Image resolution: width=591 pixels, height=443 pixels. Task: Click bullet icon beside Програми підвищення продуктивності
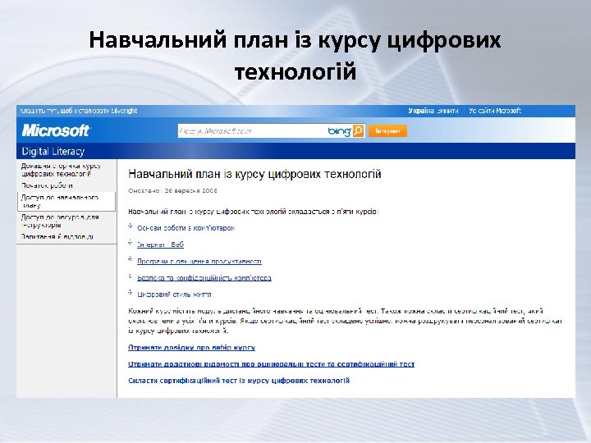[x=131, y=259]
